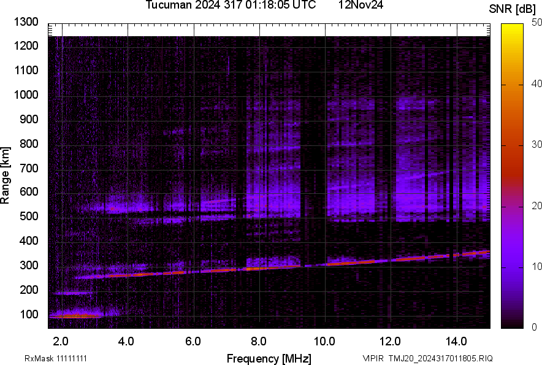
Task: Select the SNR [dB] colorbar heading
Action: 513,9
